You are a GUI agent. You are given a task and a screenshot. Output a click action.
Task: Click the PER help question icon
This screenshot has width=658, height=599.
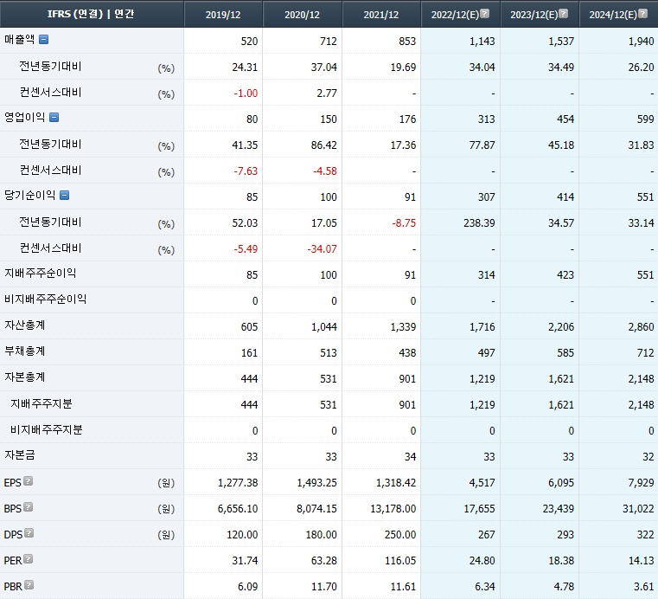(x=29, y=559)
